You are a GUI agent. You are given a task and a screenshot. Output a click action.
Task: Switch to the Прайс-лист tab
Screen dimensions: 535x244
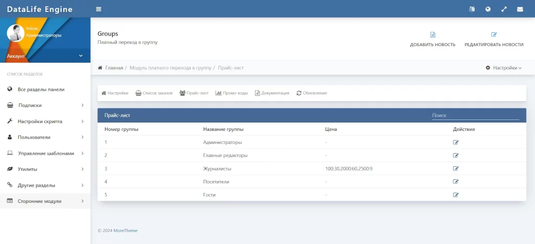point(194,93)
